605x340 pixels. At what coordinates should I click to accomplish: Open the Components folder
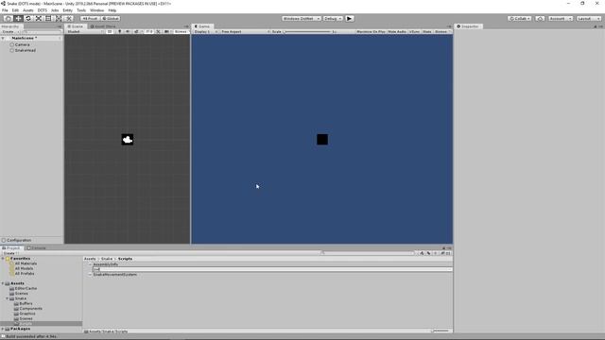(31, 309)
